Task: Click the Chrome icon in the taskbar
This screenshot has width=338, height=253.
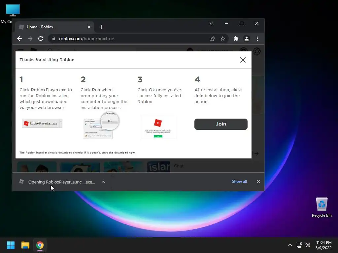Action: tap(40, 245)
